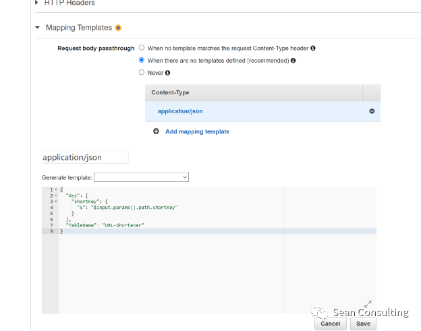Click the $input.params().path.shortKey line
The width and height of the screenshot is (421, 331).
(x=128, y=208)
